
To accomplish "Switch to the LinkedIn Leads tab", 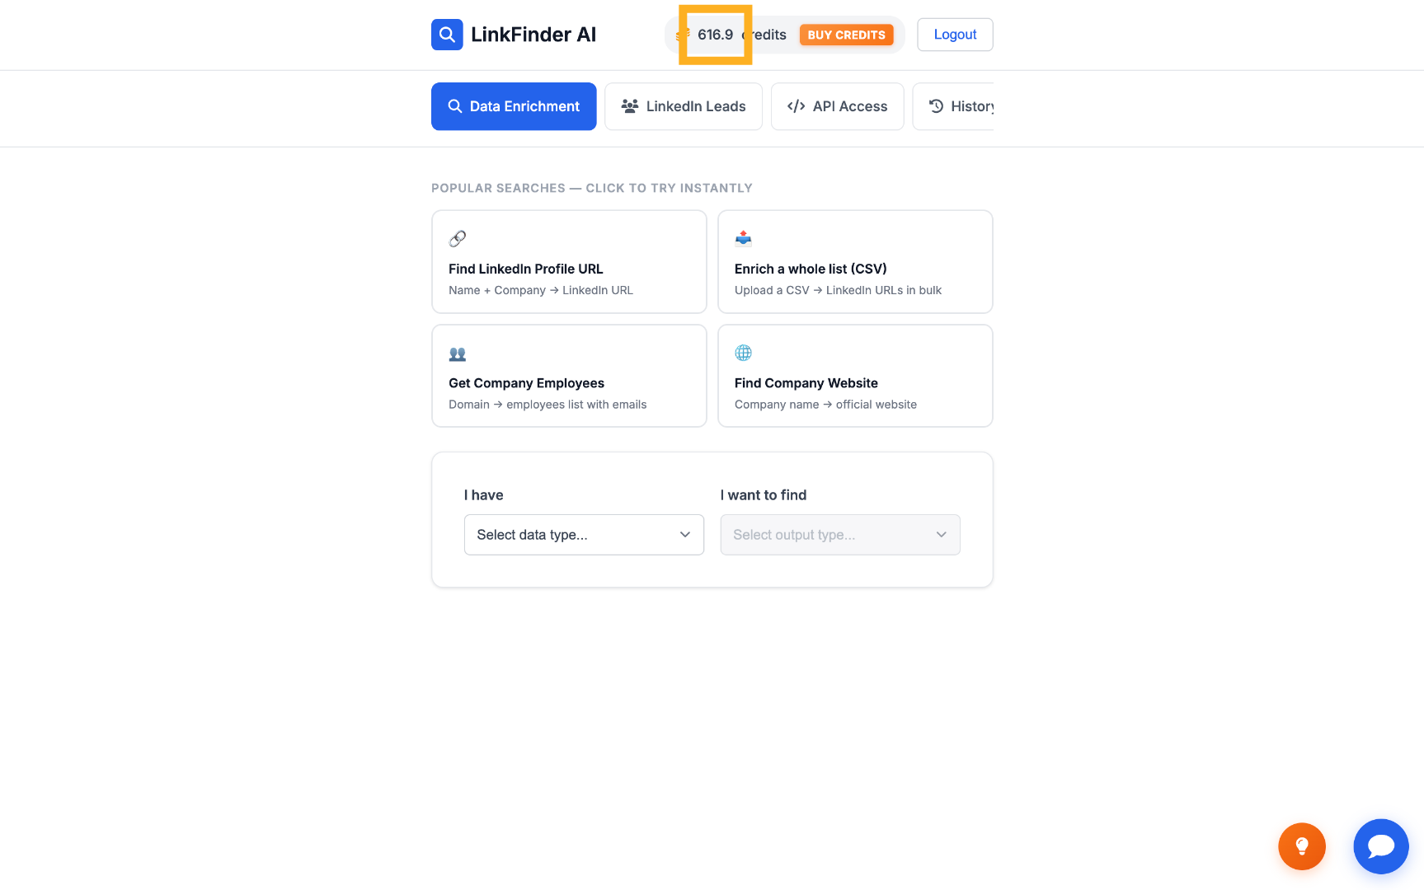I will 684,106.
